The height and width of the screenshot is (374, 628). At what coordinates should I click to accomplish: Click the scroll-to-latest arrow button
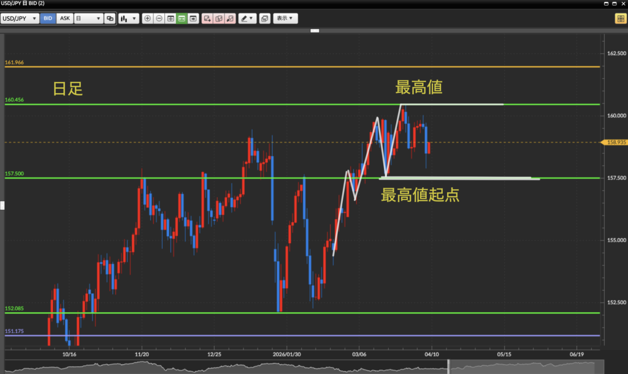pyautogui.click(x=194, y=18)
